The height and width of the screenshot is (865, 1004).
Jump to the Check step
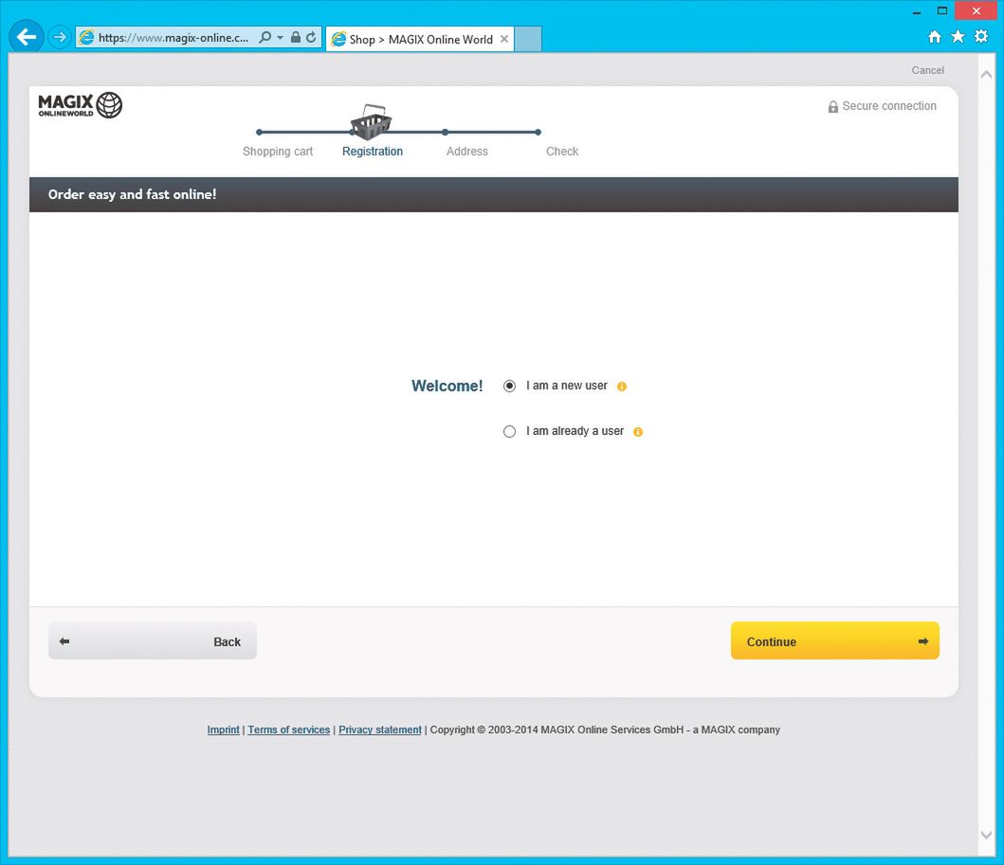(x=562, y=152)
